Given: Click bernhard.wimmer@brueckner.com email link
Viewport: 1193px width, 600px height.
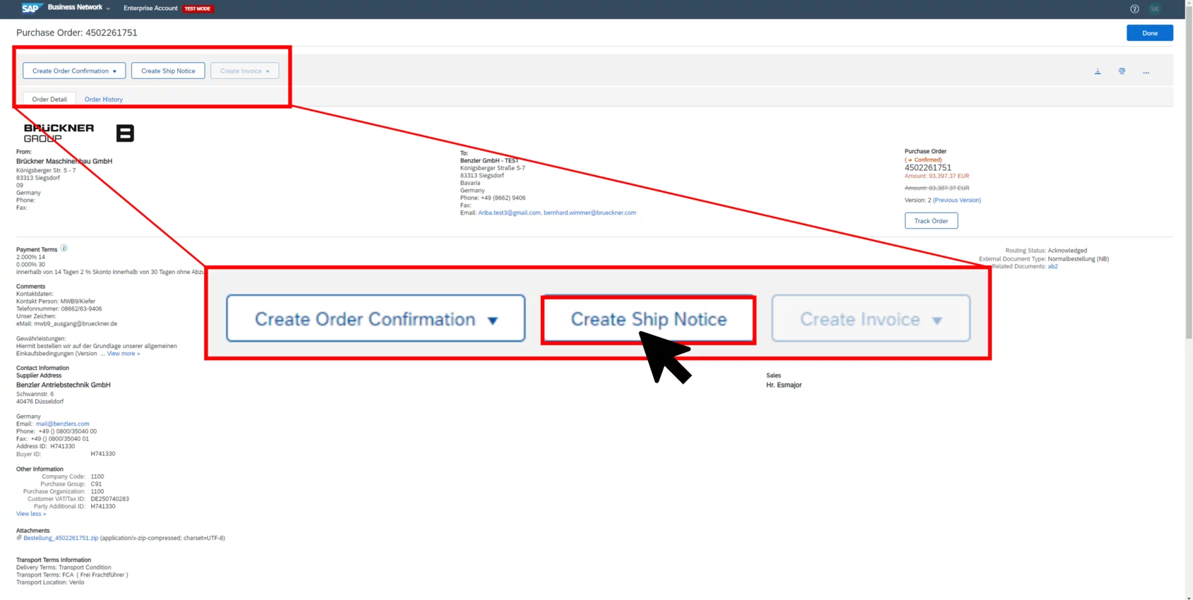Looking at the screenshot, I should [589, 212].
